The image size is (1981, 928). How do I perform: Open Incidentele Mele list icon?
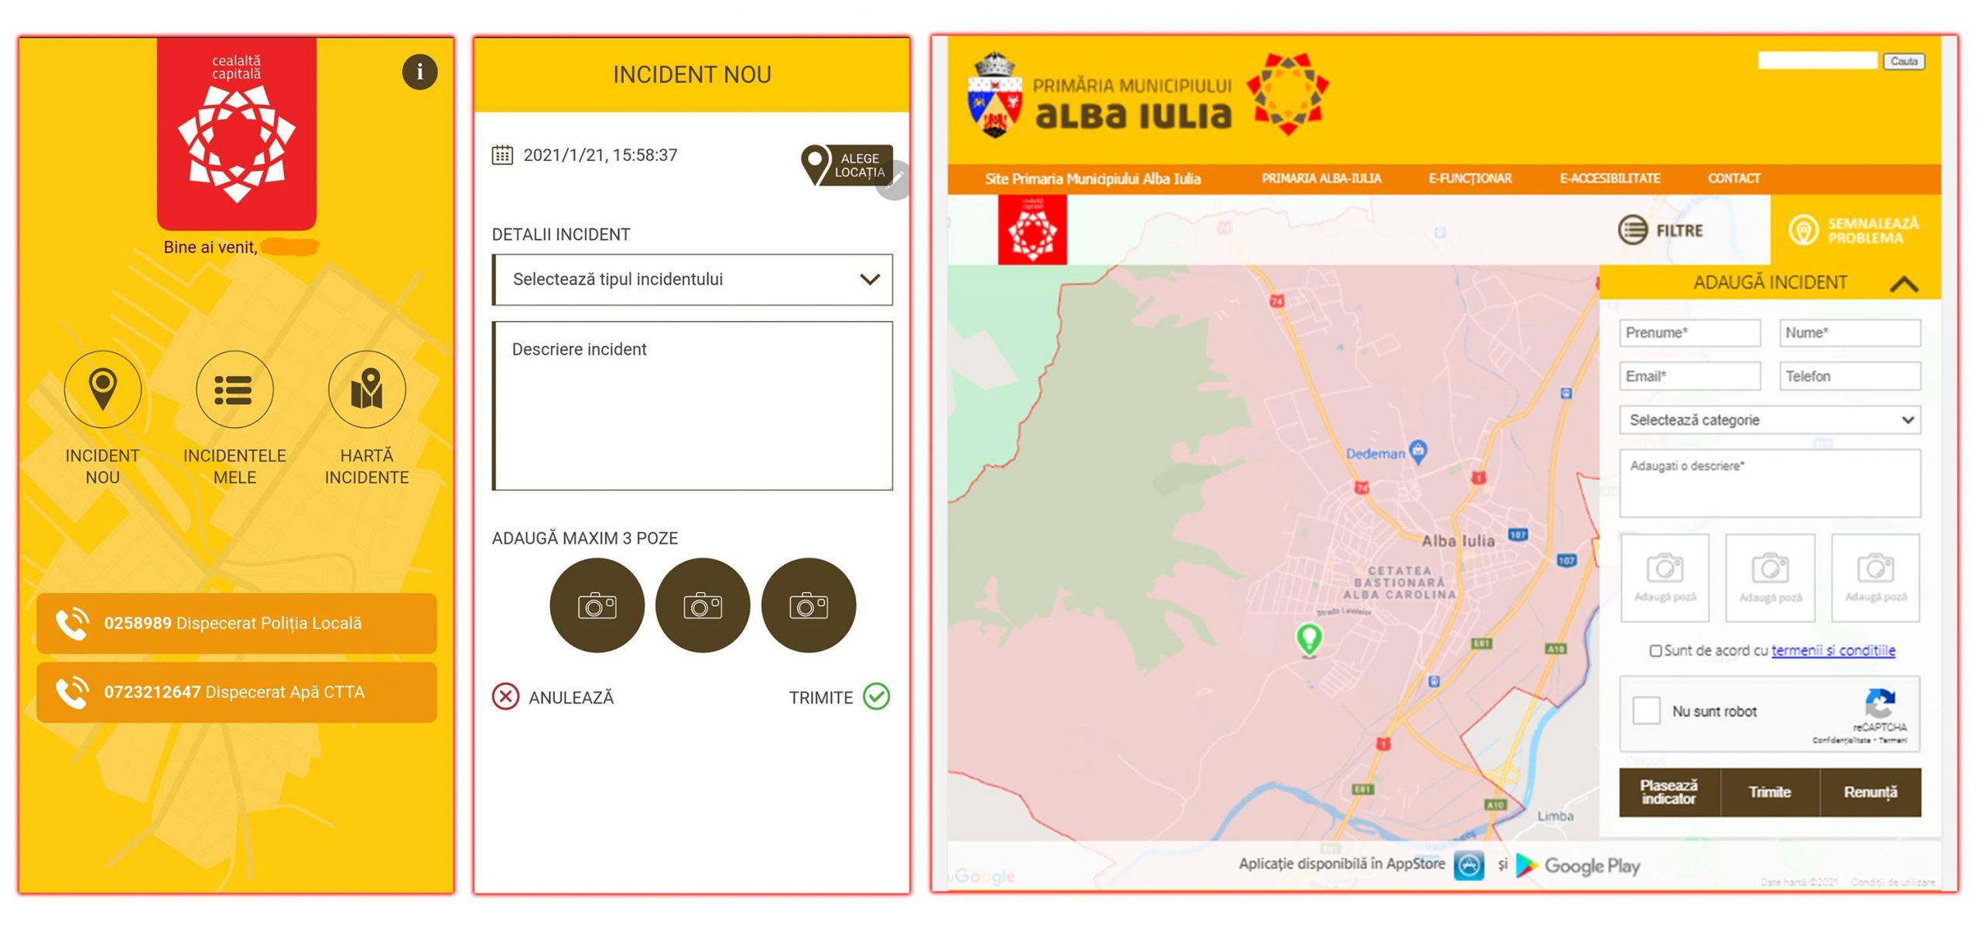[234, 389]
